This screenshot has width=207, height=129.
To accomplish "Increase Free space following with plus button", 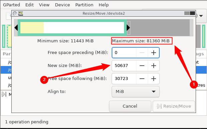I will 154,79.
